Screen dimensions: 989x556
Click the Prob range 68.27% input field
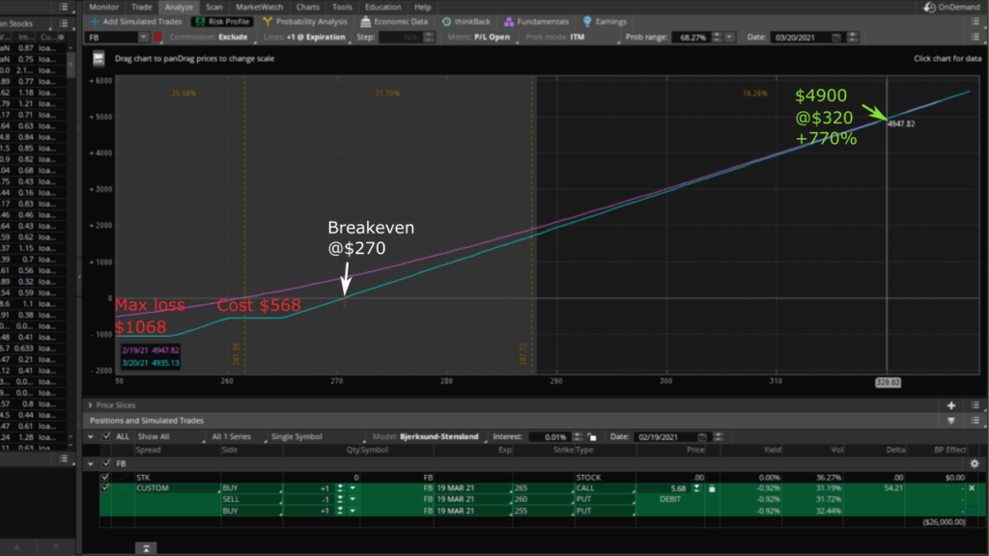pyautogui.click(x=692, y=38)
